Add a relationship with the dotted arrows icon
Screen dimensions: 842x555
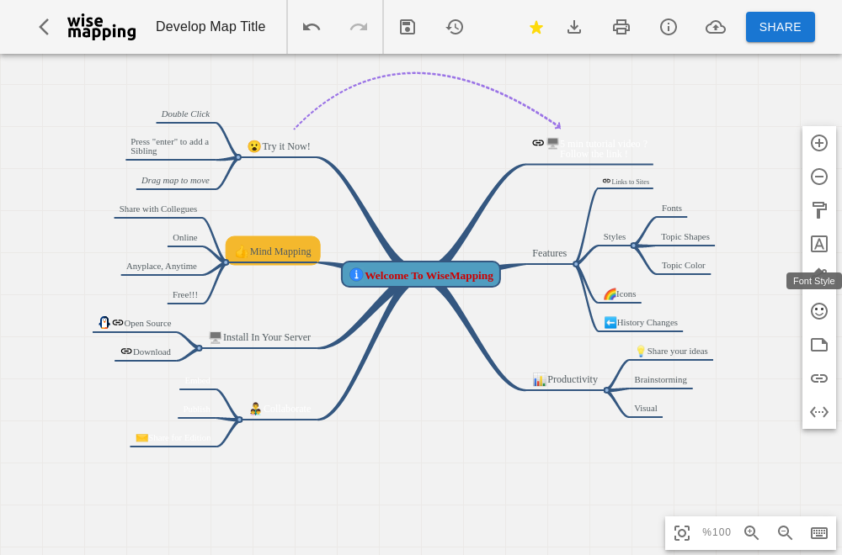tap(819, 412)
